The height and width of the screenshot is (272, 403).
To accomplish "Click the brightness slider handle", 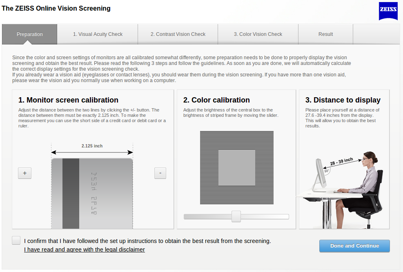I will coord(236,216).
